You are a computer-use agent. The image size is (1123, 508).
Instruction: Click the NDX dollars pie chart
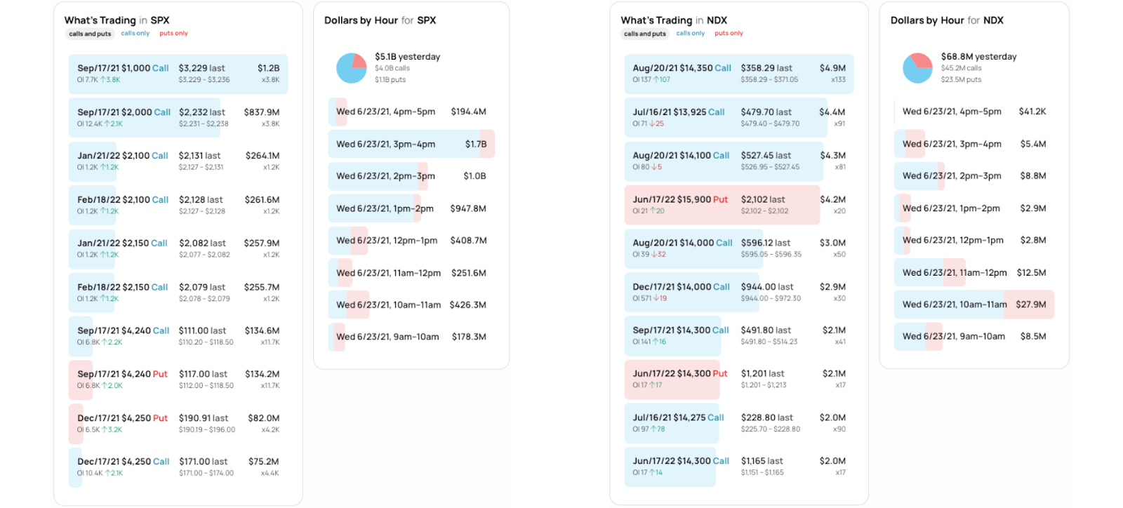[x=917, y=68]
